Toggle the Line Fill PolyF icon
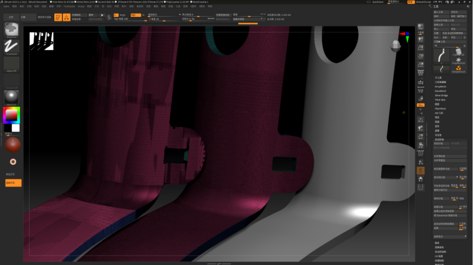Viewport: 473px width, 265px height. coord(420,153)
